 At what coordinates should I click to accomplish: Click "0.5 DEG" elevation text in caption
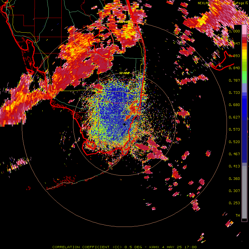pos(133,247)
